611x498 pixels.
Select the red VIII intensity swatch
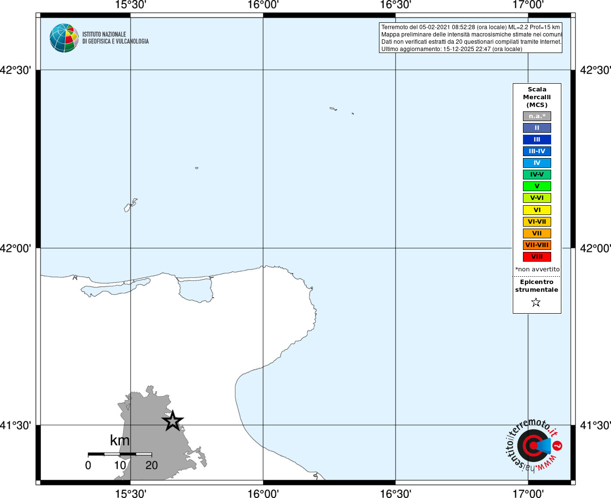537,257
